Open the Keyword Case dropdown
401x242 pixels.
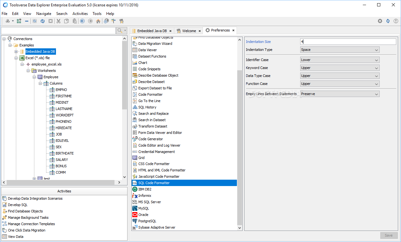point(340,68)
